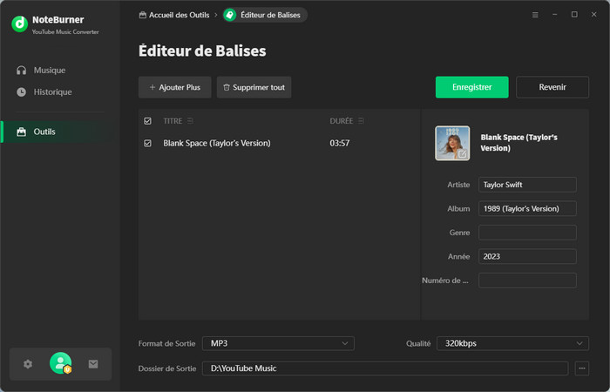
Task: Click the 03:57 duration value
Action: pyautogui.click(x=340, y=143)
